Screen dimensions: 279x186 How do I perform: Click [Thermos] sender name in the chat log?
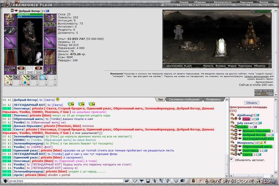point(20,115)
